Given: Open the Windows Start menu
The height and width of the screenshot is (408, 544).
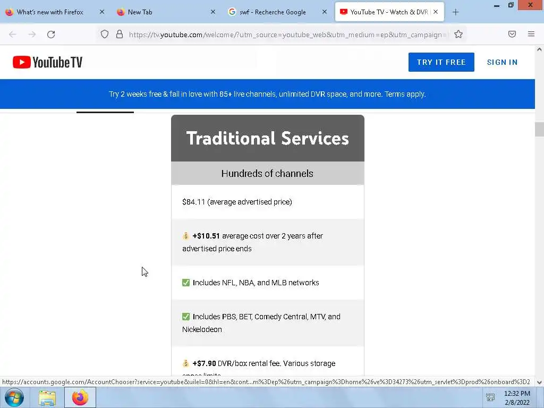Looking at the screenshot, I should click(14, 397).
